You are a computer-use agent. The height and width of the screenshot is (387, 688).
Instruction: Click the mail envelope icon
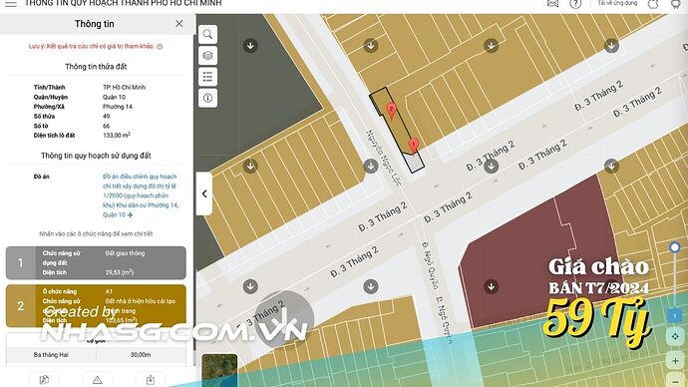click(552, 4)
